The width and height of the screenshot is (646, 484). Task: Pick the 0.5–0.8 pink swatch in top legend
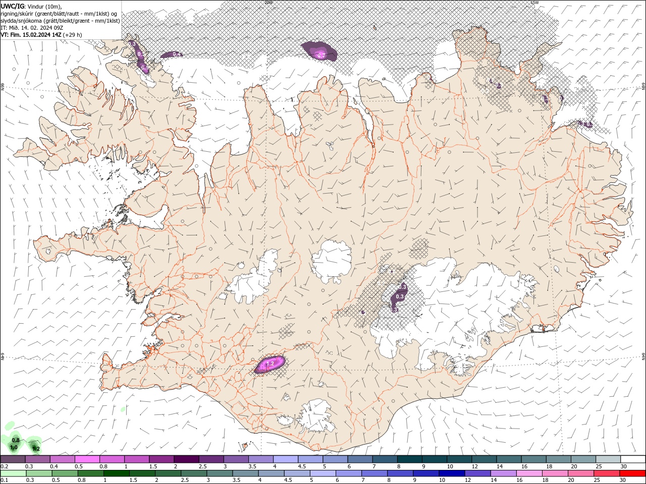coord(87,459)
